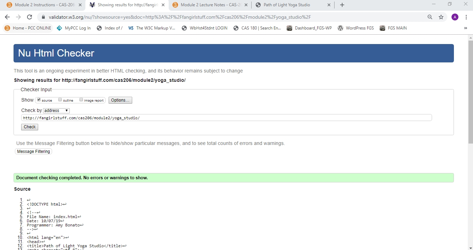
Task: Open a new tab with plus button
Action: click(342, 5)
